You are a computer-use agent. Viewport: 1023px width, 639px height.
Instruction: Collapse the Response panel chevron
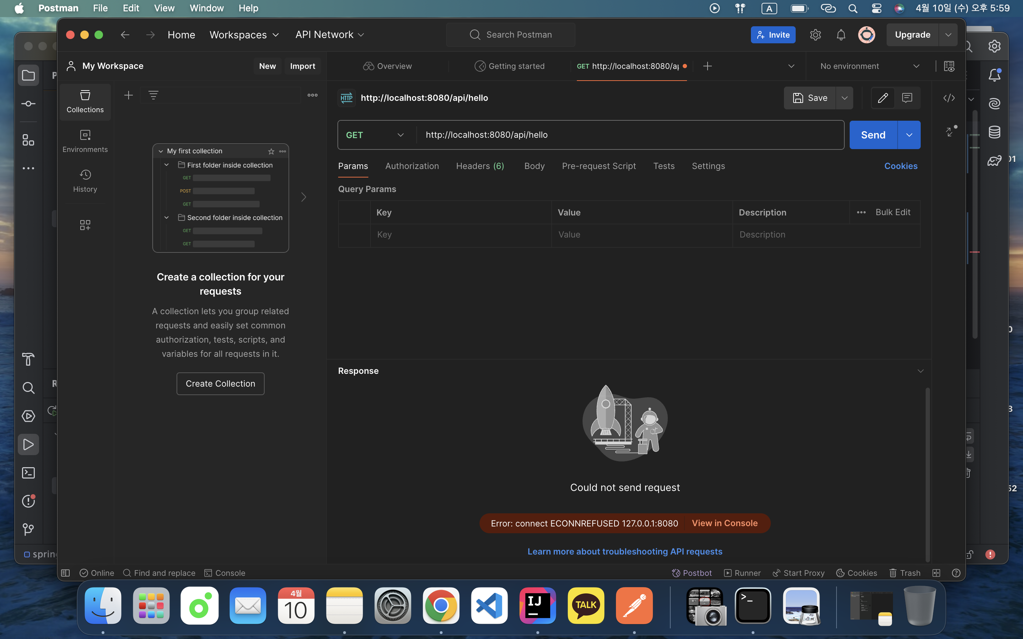[x=920, y=371]
